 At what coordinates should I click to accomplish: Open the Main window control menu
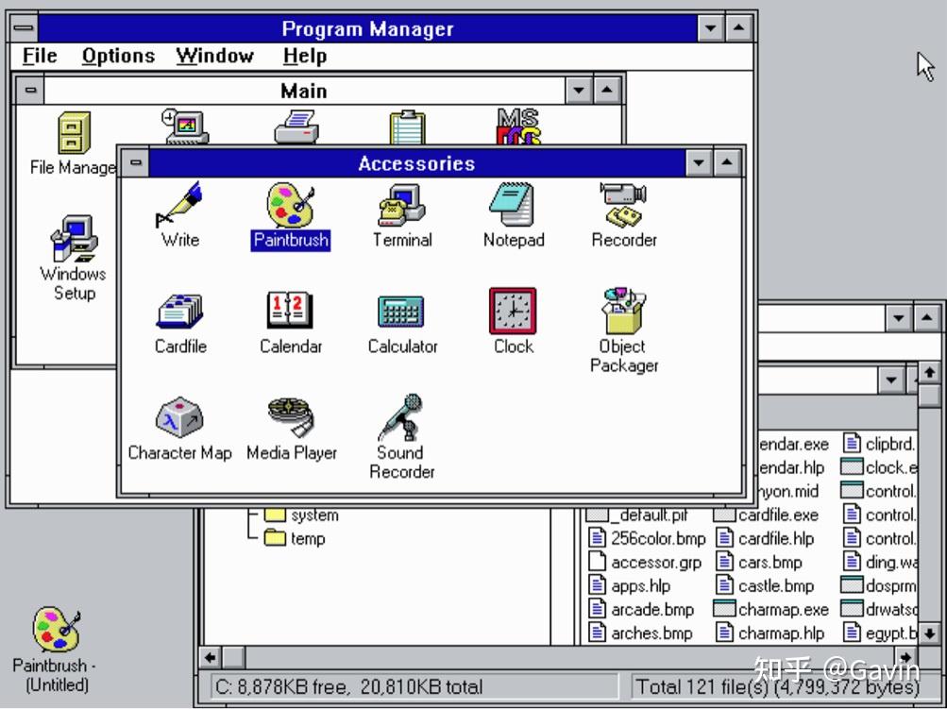(x=30, y=91)
